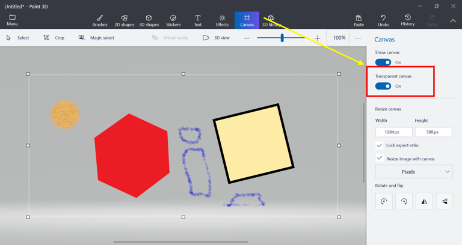Open the Effects panel
462x245 pixels.
pos(222,20)
